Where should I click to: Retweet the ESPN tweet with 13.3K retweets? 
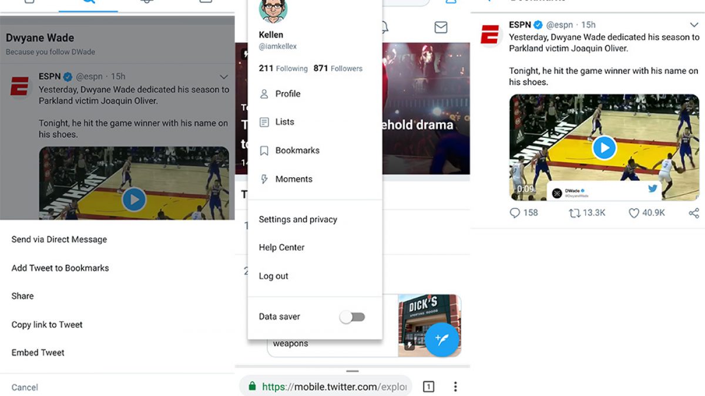574,213
